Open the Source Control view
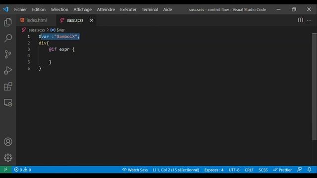This screenshot has width=317, height=178. tap(8, 54)
